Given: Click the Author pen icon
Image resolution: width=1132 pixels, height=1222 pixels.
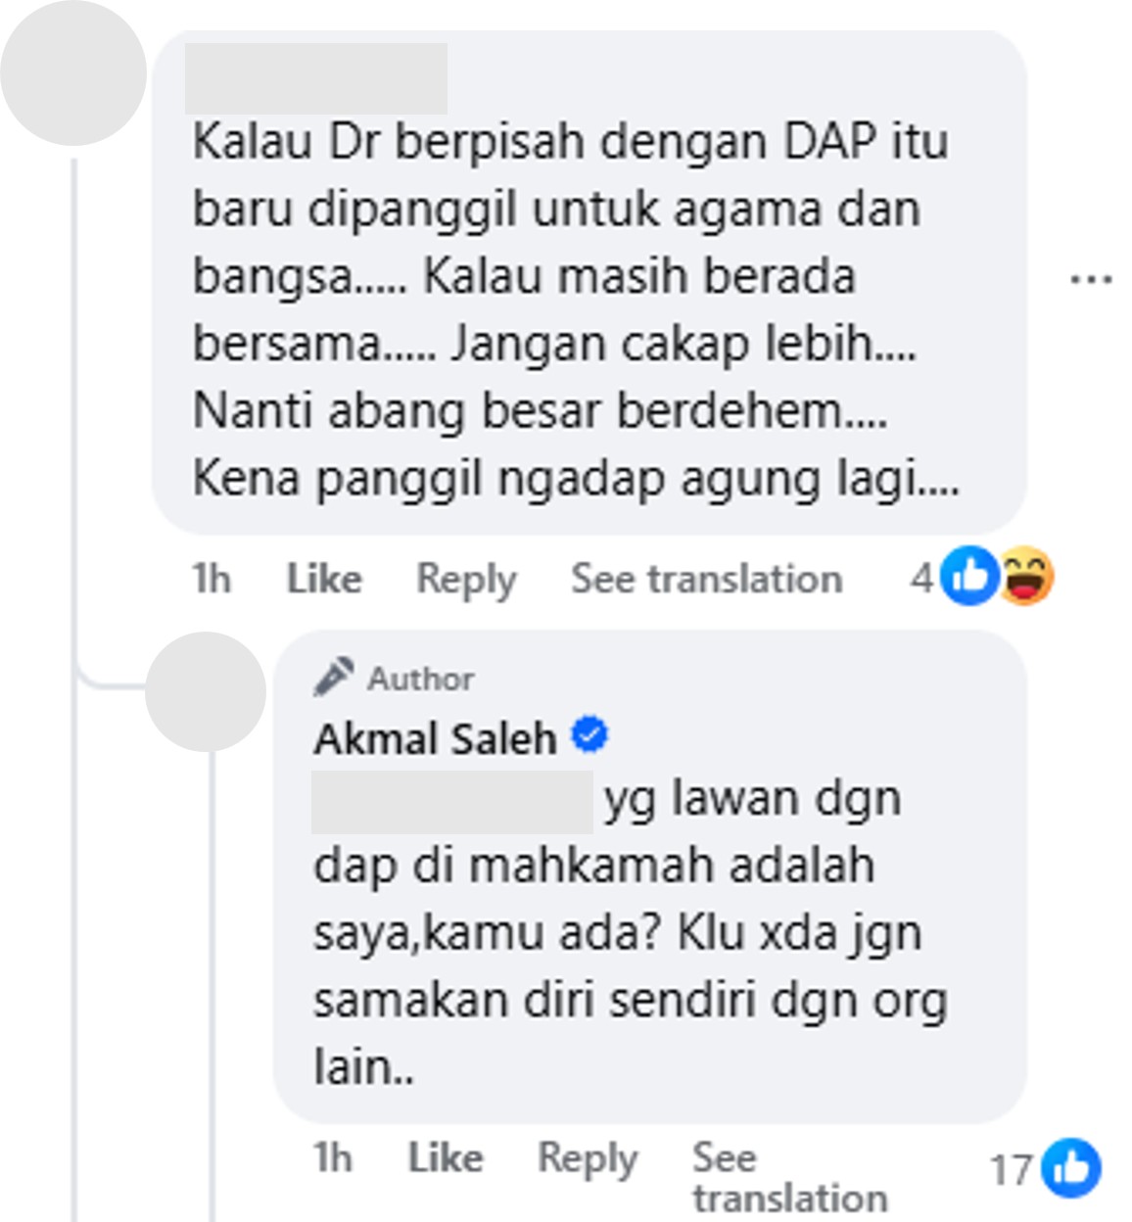Looking at the screenshot, I should (x=334, y=677).
